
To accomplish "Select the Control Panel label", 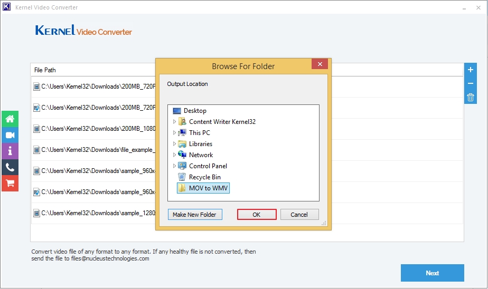I will [x=208, y=166].
